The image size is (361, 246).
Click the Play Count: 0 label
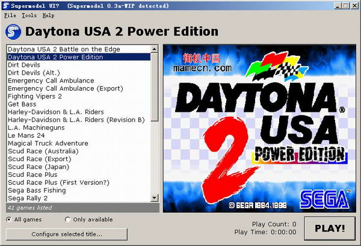point(274,224)
